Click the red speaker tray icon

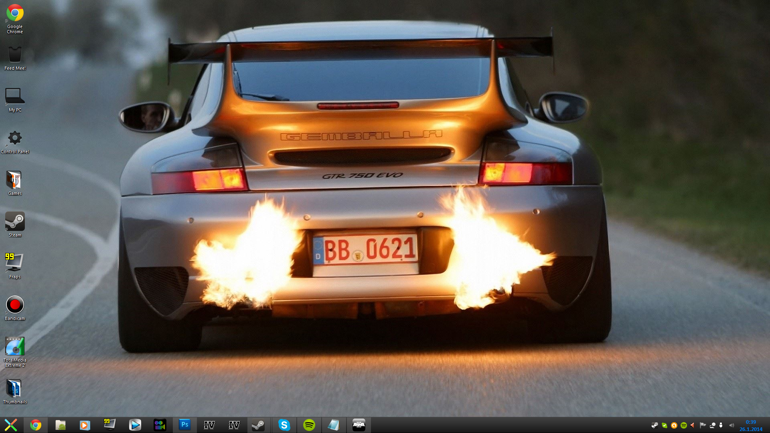(693, 425)
